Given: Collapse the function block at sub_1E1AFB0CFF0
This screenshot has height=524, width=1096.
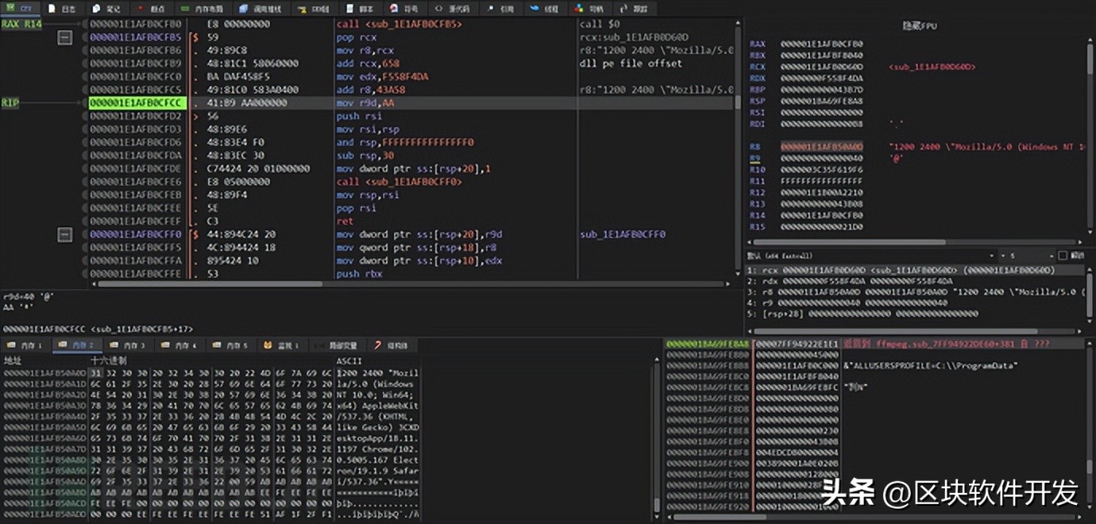Looking at the screenshot, I should (x=65, y=234).
